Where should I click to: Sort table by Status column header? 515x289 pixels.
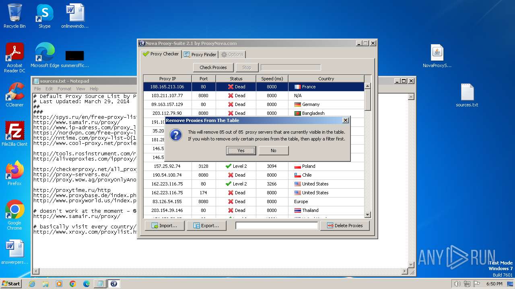236,79
